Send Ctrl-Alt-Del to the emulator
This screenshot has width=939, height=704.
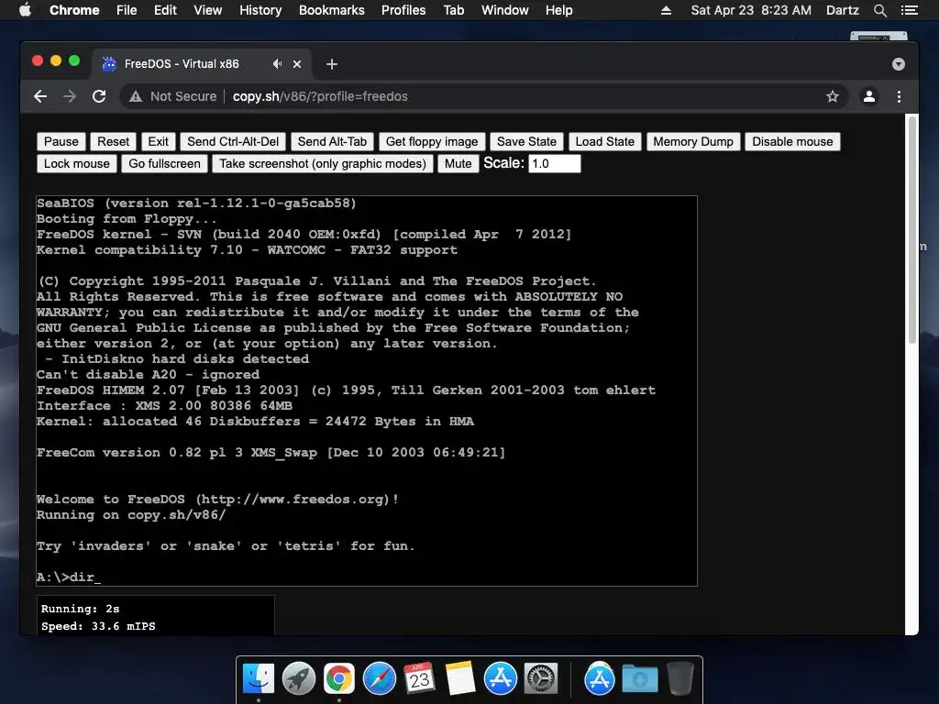233,141
